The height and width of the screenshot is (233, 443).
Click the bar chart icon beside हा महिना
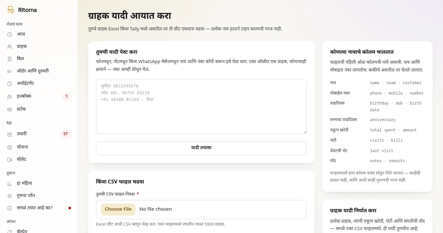[10, 183]
